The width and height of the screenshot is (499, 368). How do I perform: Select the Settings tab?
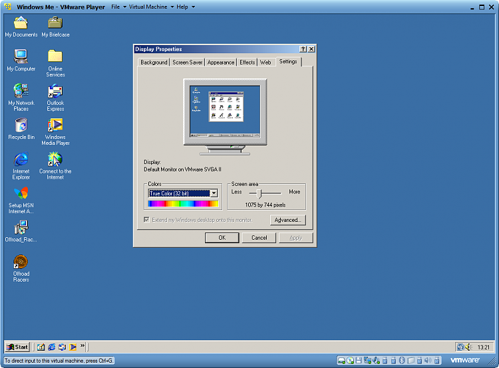(288, 62)
